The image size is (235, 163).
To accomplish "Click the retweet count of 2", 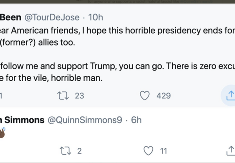I will click(80, 151).
